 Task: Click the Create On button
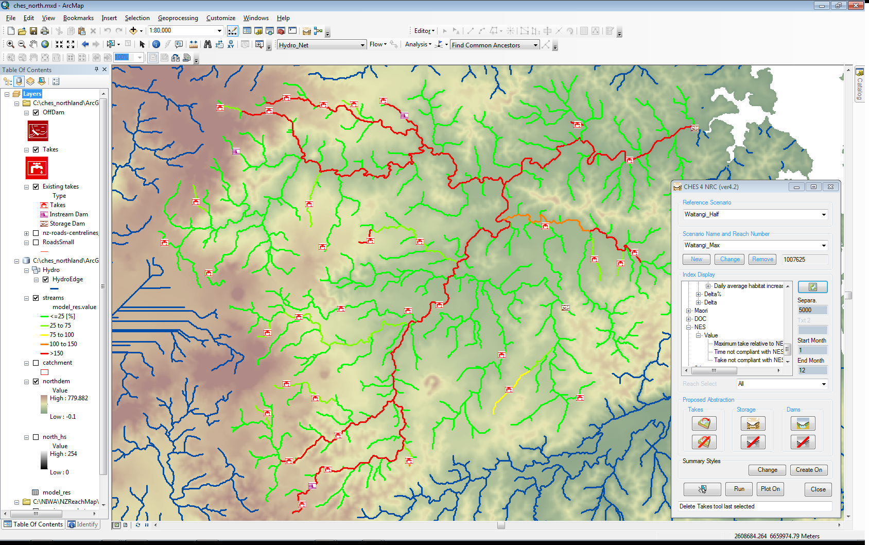point(808,470)
